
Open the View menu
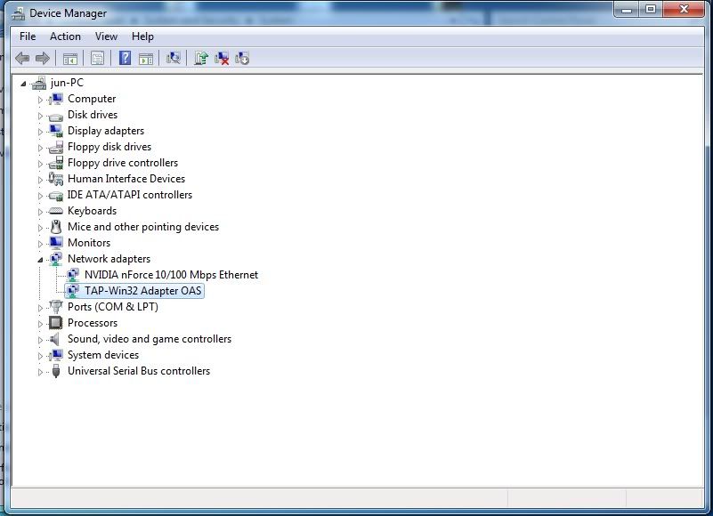[106, 36]
